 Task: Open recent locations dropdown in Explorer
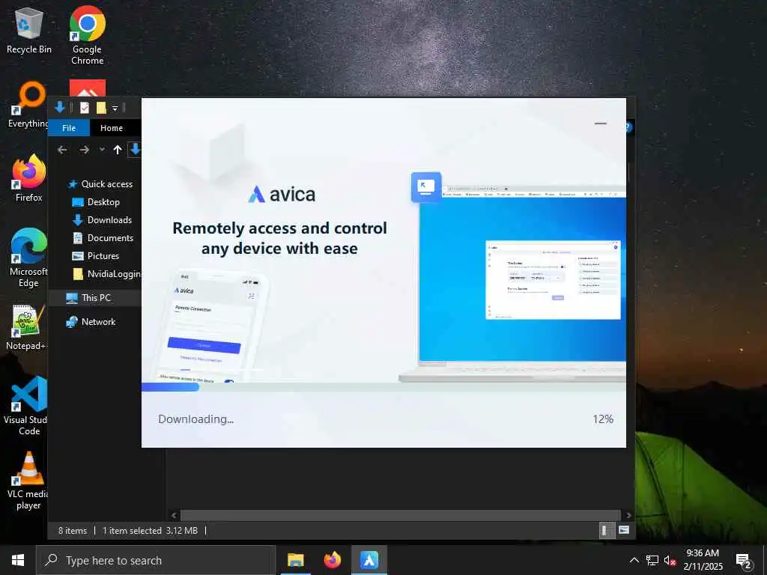point(102,150)
